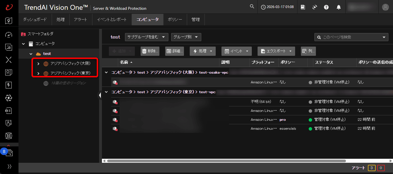Open the 列 columns button
393x174 pixels.
point(308,51)
